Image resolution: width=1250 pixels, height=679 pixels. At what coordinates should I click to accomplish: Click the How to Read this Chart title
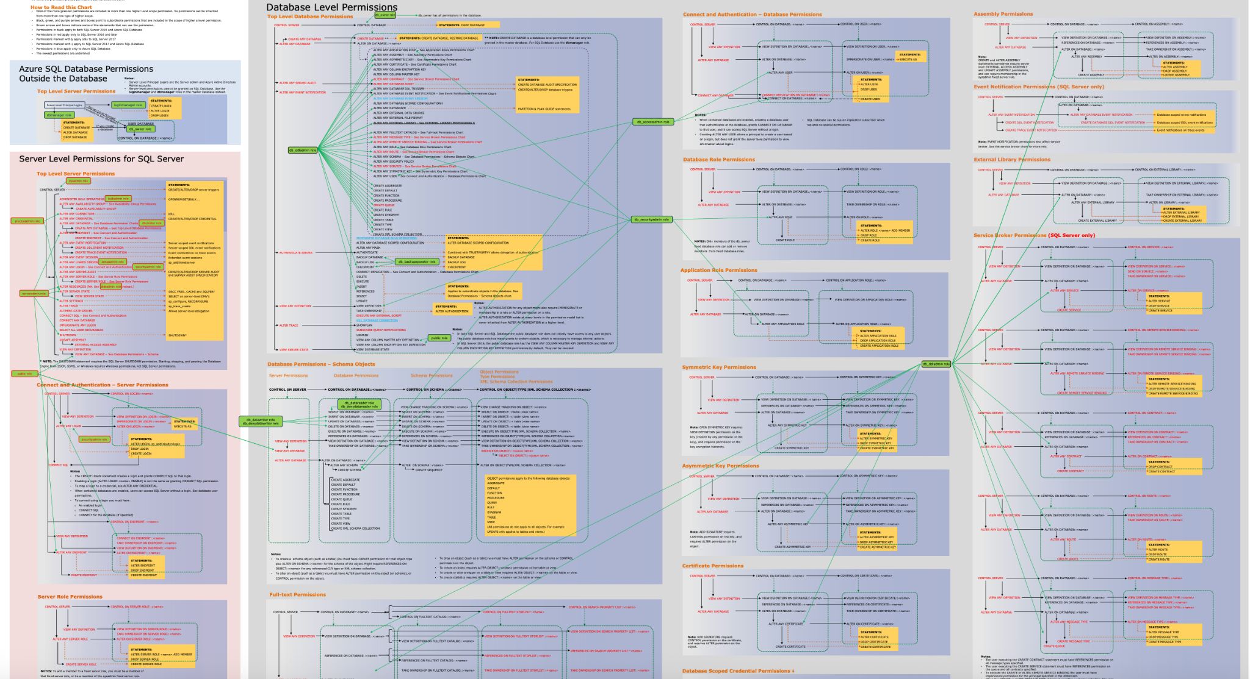point(60,7)
